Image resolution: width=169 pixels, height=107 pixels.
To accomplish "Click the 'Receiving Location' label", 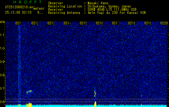I will (65, 6).
